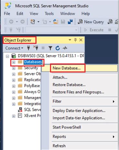Click the SSMS application icon in title bar
The width and height of the screenshot is (119, 150).
coord(8,6)
